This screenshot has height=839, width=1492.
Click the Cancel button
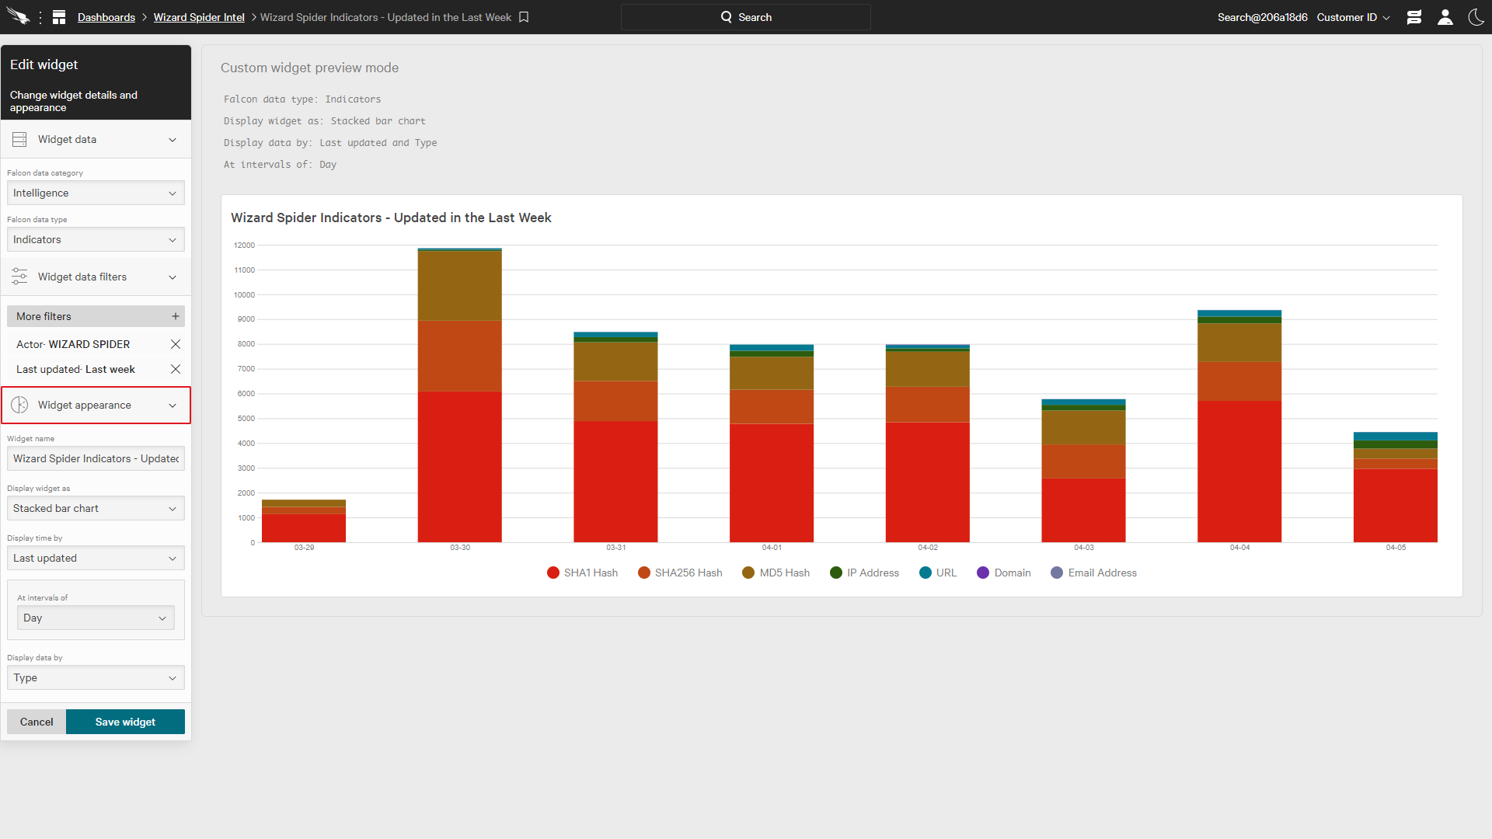point(37,722)
